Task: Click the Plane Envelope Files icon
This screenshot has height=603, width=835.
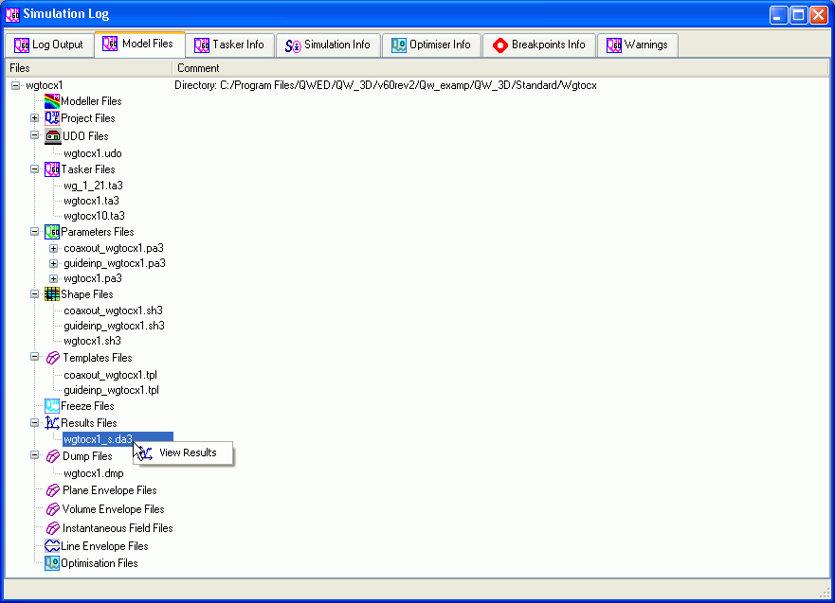Action: pos(52,490)
